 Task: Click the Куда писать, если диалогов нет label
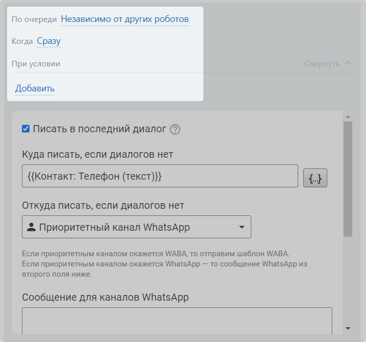pos(97,154)
